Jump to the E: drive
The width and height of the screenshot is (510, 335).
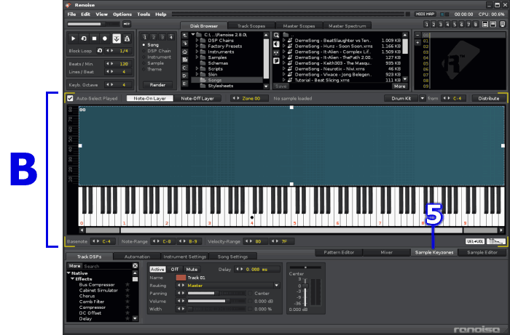(185, 84)
